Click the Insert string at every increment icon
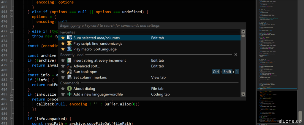Viewport: 304px width, 125px height. click(x=69, y=60)
